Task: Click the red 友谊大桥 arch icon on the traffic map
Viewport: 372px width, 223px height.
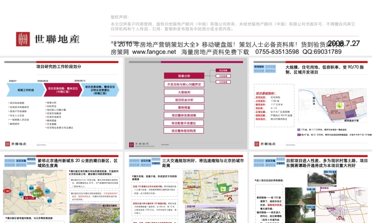Action: [x=230, y=199]
